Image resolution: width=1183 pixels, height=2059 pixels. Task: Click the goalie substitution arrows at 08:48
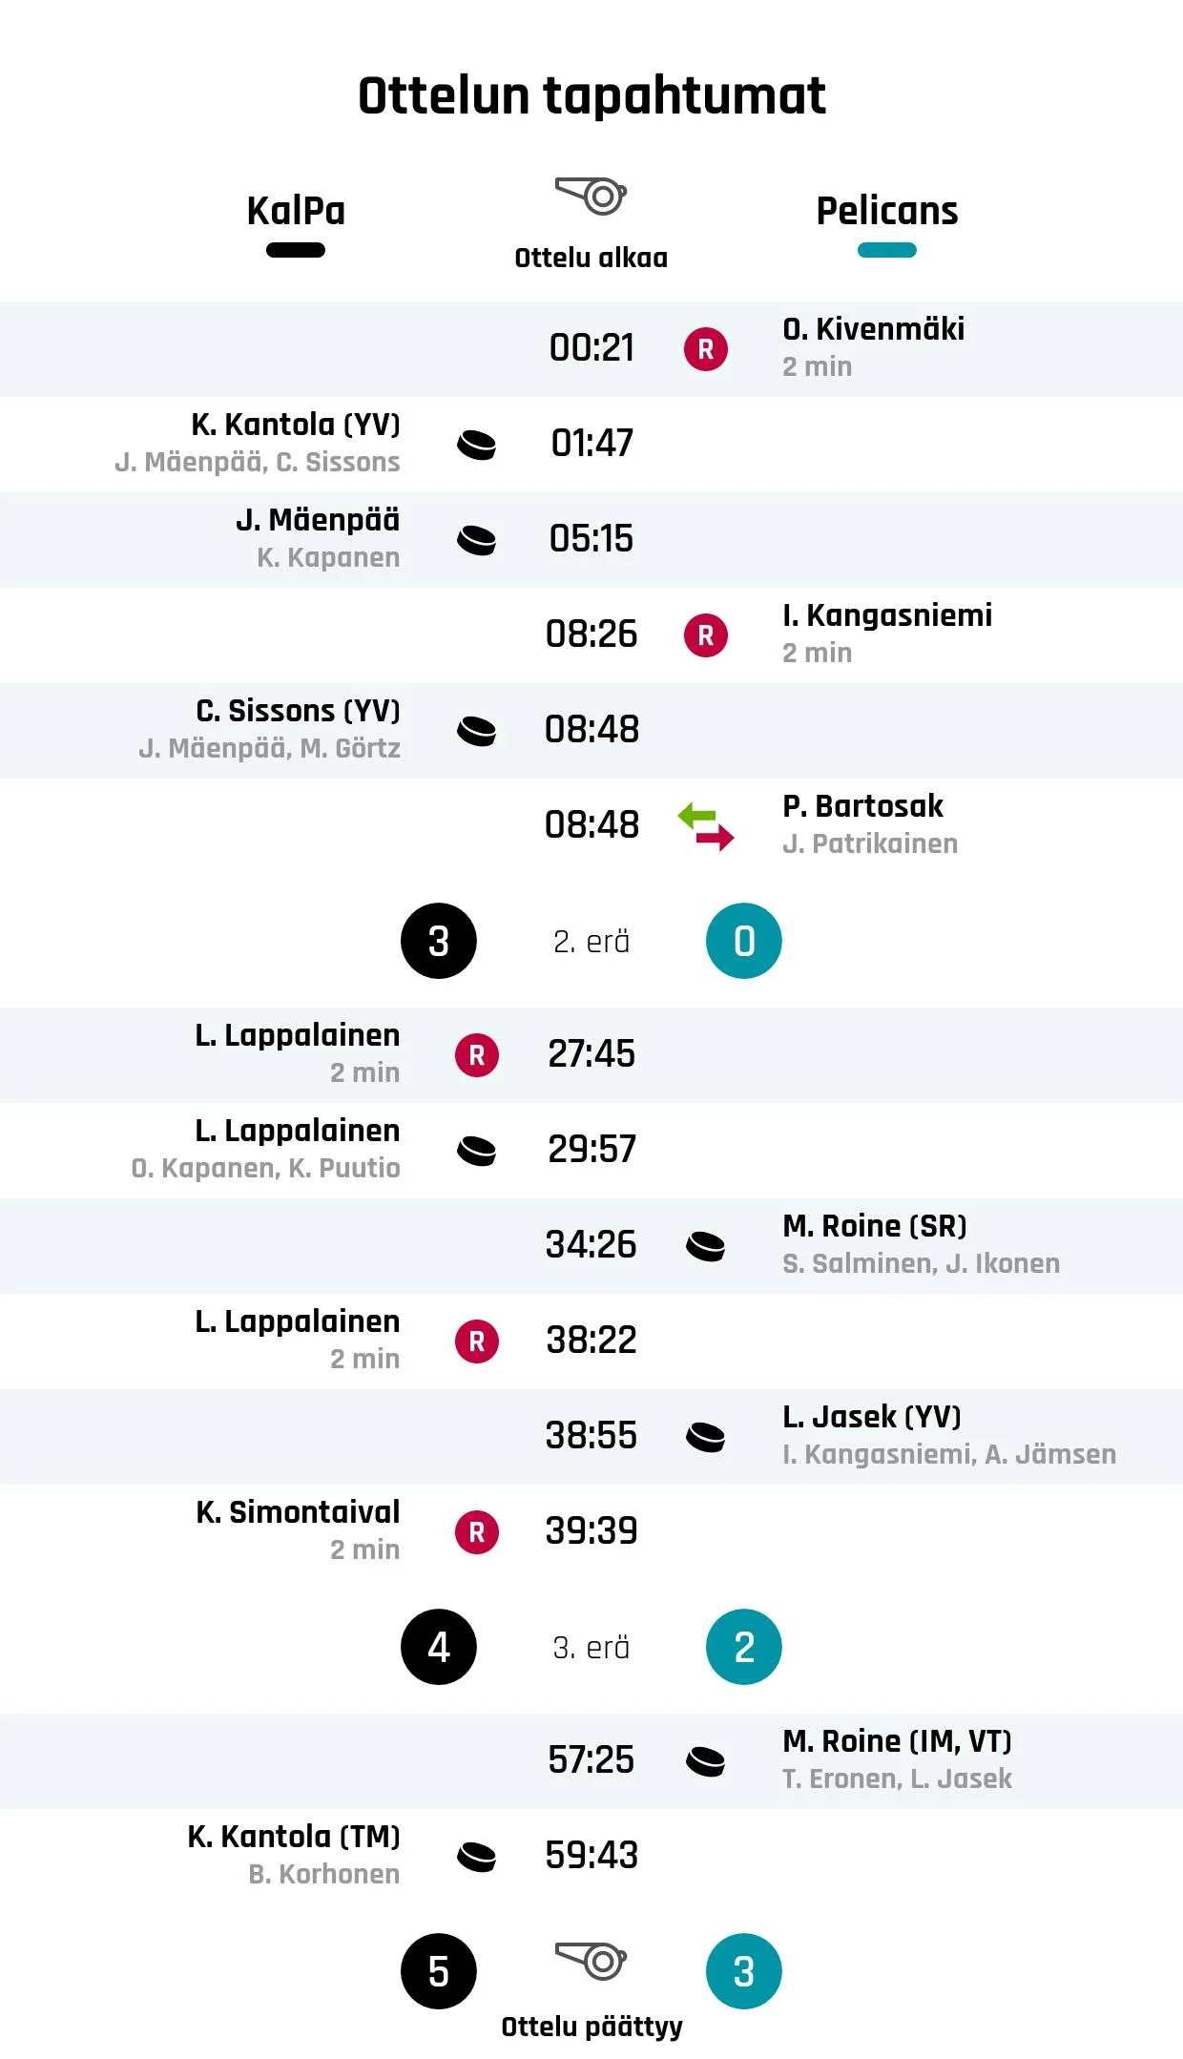706,826
